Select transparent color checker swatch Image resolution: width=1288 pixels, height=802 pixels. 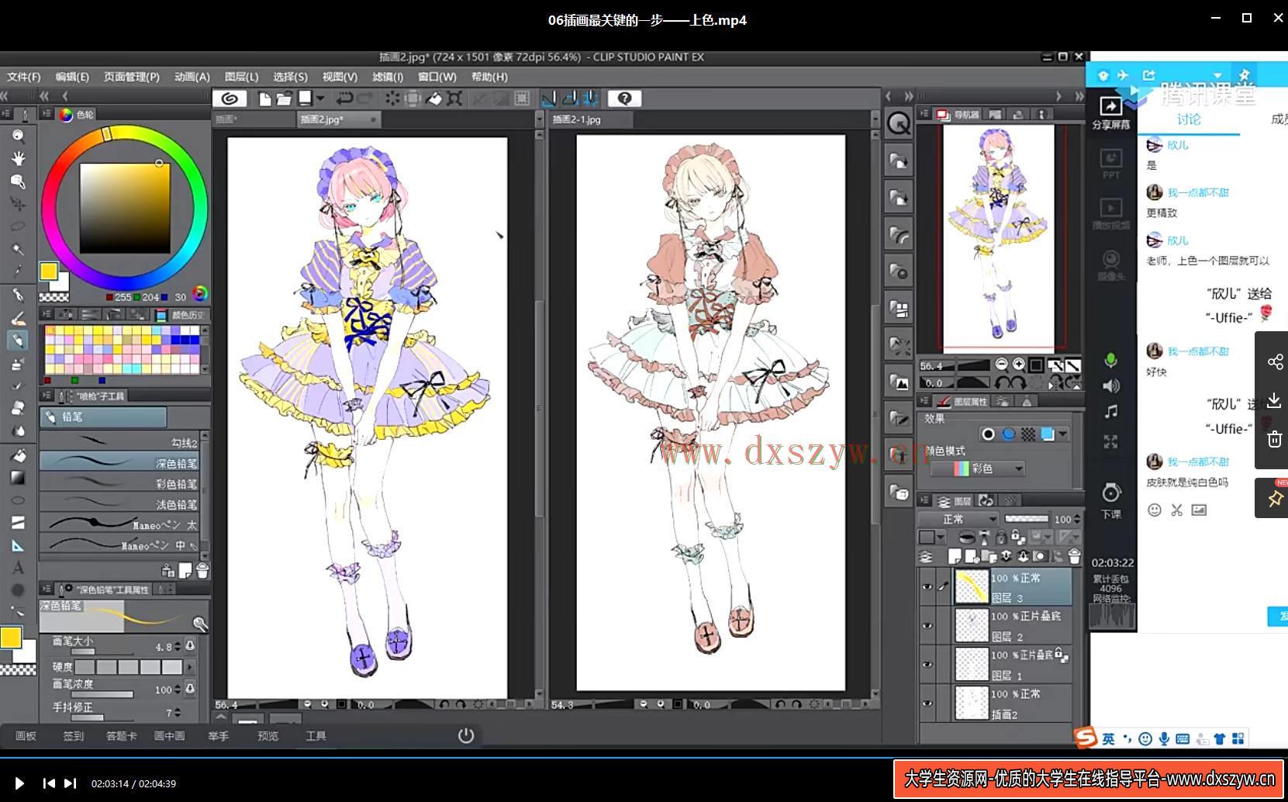coord(54,297)
